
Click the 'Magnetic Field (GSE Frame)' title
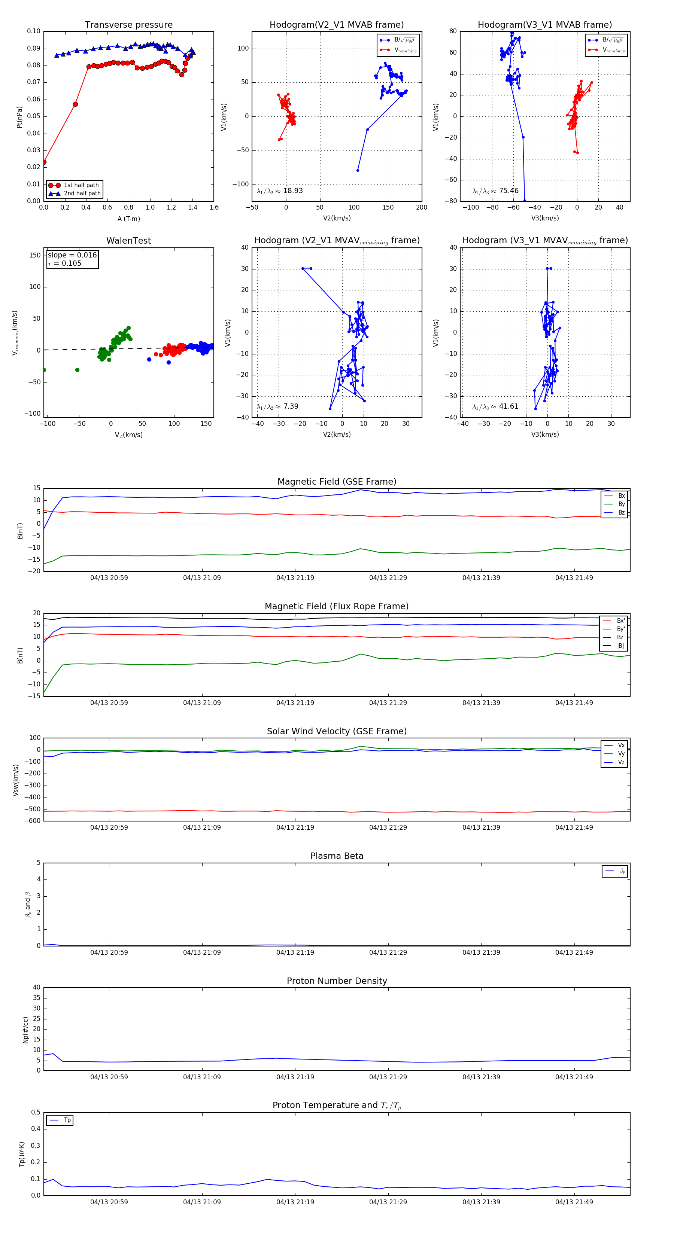tap(337, 482)
